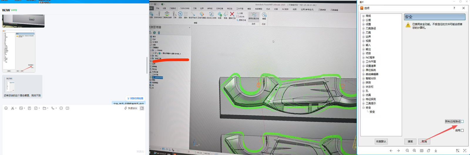
Task: Start a 快速会议 quick meeting
Action: (131, 108)
